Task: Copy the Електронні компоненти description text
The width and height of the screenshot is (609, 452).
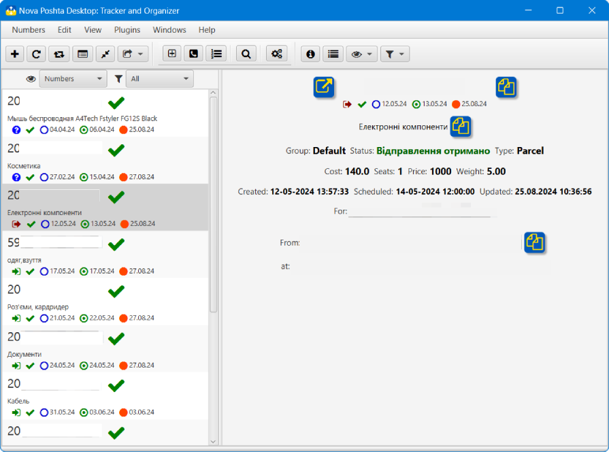Action: point(461,127)
